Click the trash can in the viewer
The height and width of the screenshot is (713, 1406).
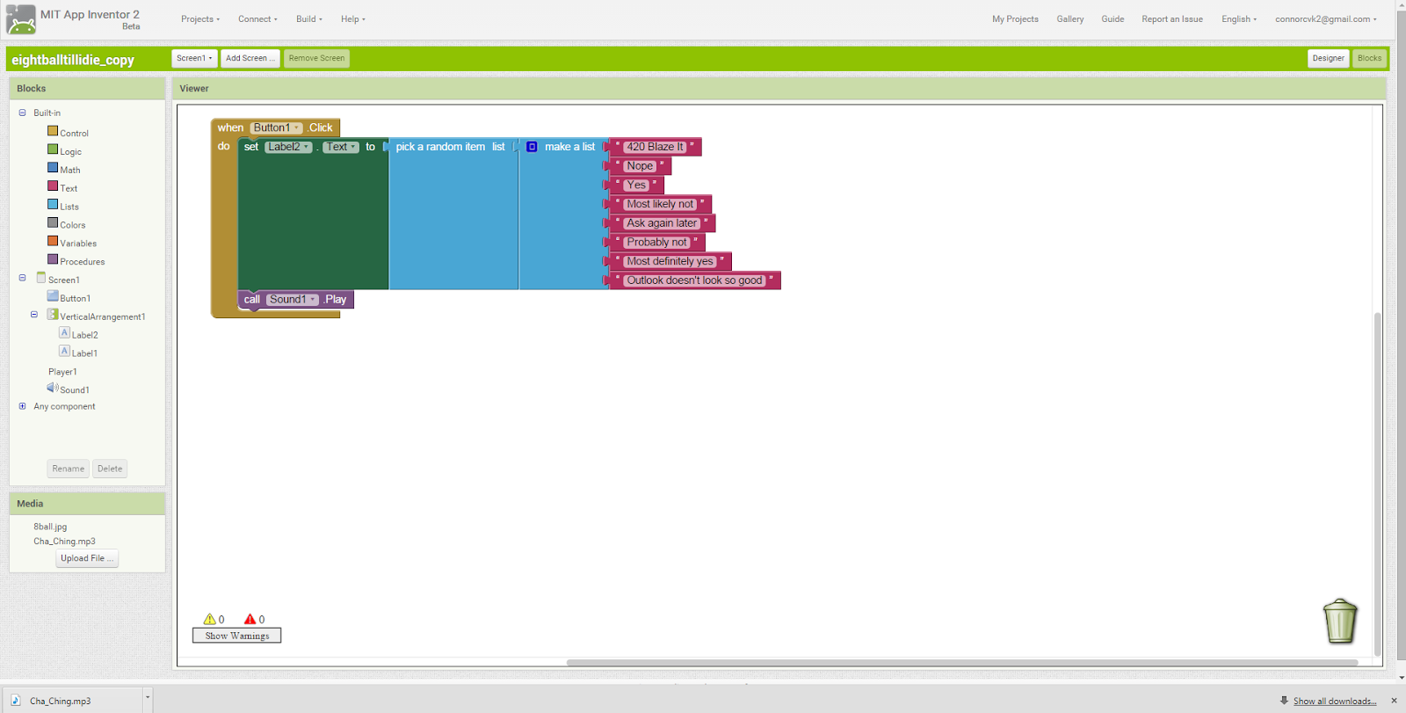pos(1340,622)
